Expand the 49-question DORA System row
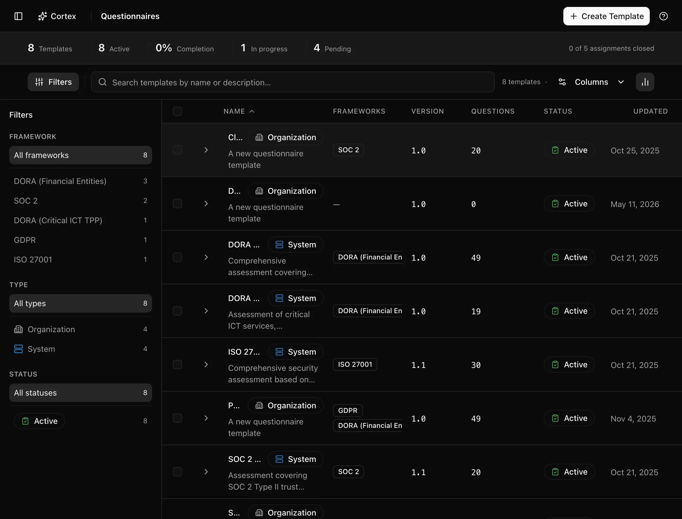This screenshot has width=682, height=519. [x=206, y=257]
